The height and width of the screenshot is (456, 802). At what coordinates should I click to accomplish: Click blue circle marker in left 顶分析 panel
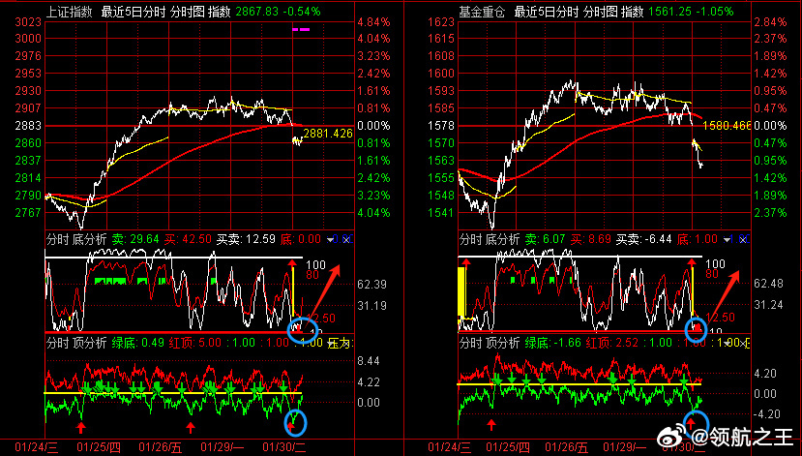pyautogui.click(x=295, y=422)
